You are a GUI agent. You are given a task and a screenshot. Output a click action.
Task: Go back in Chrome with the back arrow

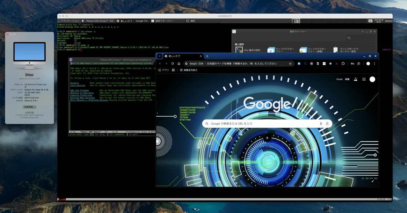point(160,64)
